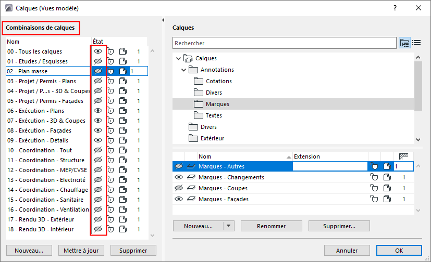Toggle visibility of 01 - Etudes / Esquisses
This screenshot has width=431, height=262.
click(97, 61)
